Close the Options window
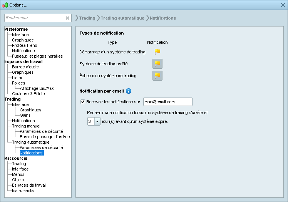 coord(283,5)
